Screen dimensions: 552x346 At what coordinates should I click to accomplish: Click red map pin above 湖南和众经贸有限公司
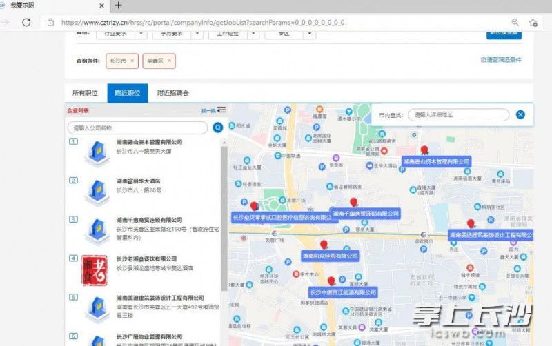[x=324, y=244]
